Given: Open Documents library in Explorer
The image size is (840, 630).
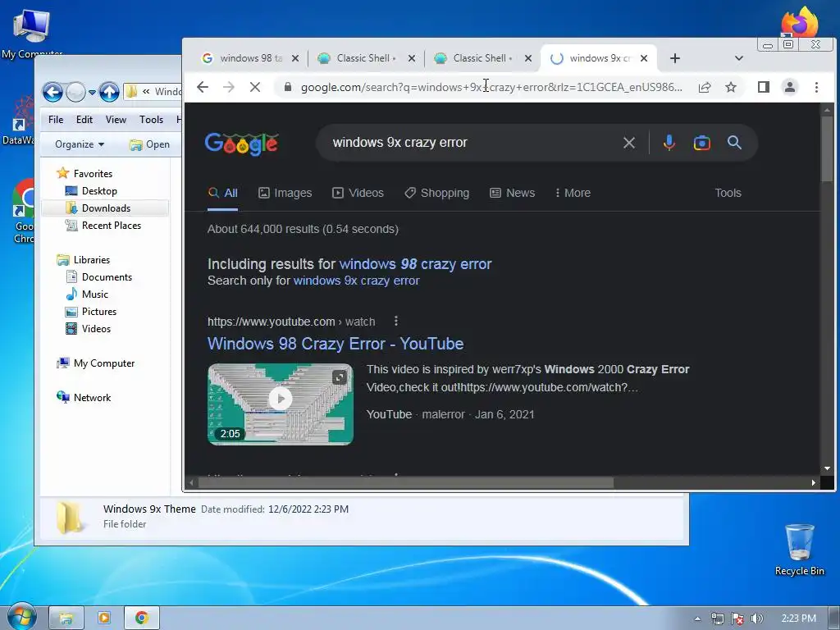Looking at the screenshot, I should (107, 277).
